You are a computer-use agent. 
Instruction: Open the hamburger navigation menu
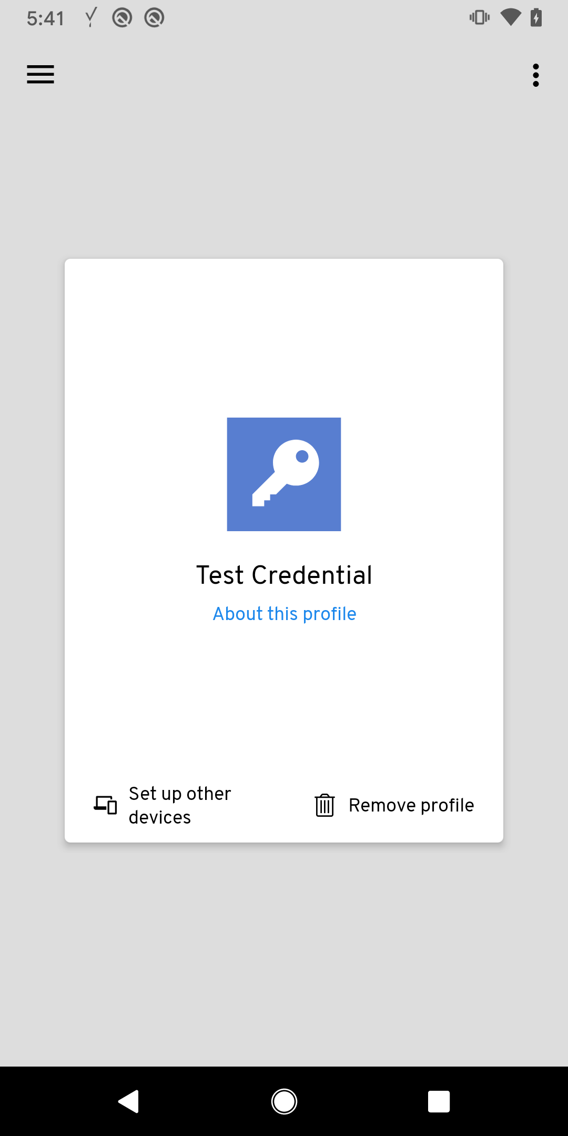click(x=40, y=74)
